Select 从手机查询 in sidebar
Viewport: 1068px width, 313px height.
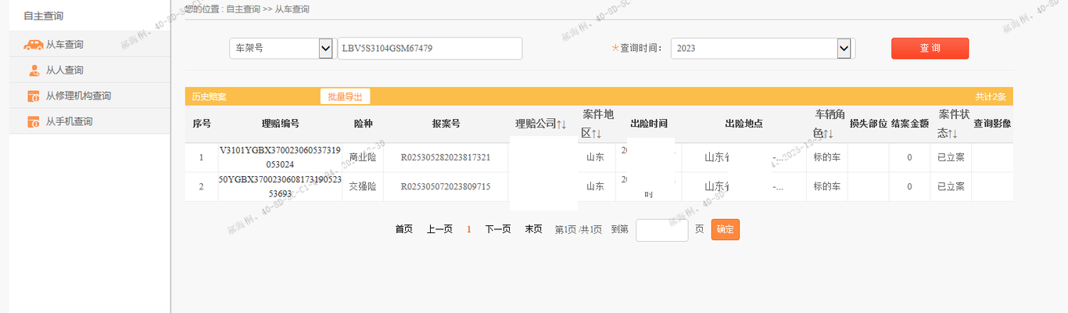(69, 122)
